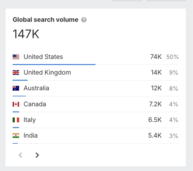Image resolution: width=193 pixels, height=171 pixels.
Task: Go to next page of countries
Action: click(x=37, y=155)
